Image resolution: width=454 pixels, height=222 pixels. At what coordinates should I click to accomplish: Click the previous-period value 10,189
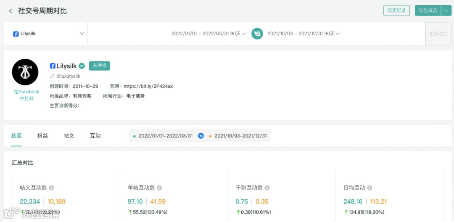pos(56,202)
